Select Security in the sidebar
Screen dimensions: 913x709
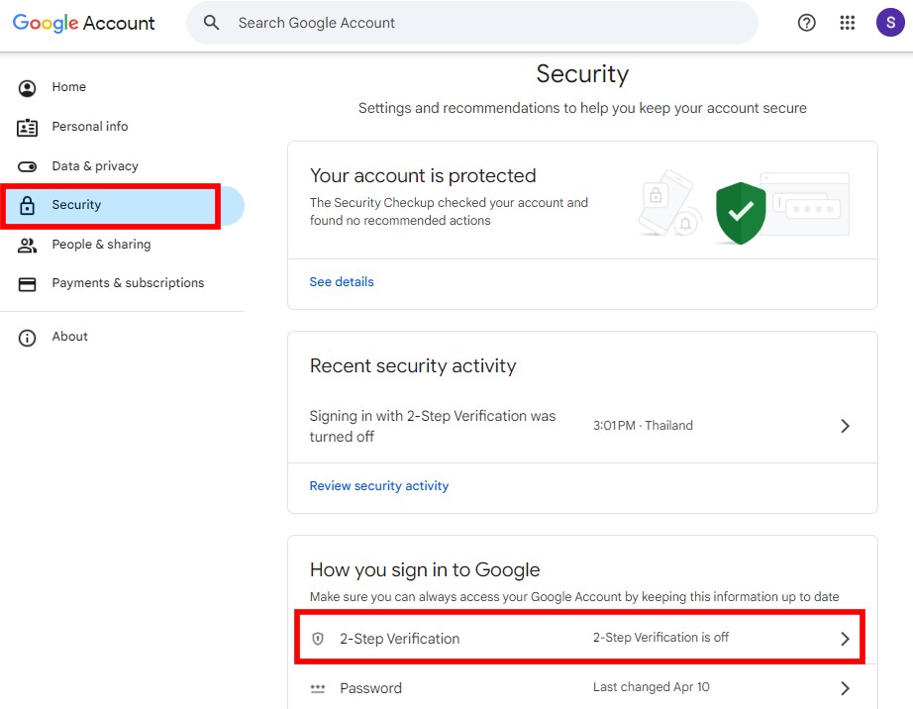click(76, 205)
